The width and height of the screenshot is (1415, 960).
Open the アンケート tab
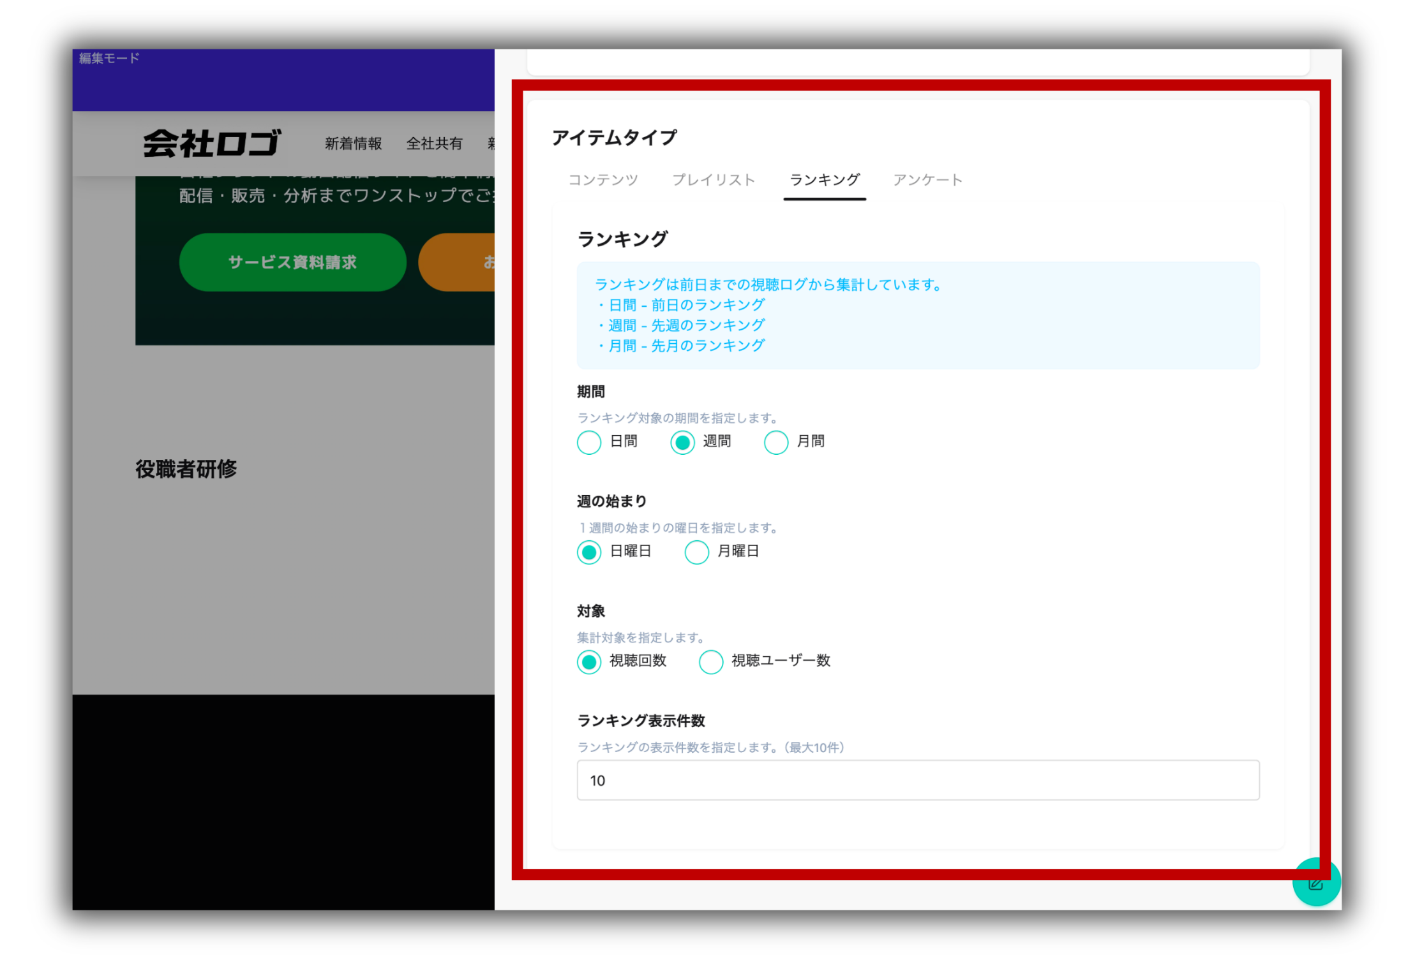click(x=927, y=180)
